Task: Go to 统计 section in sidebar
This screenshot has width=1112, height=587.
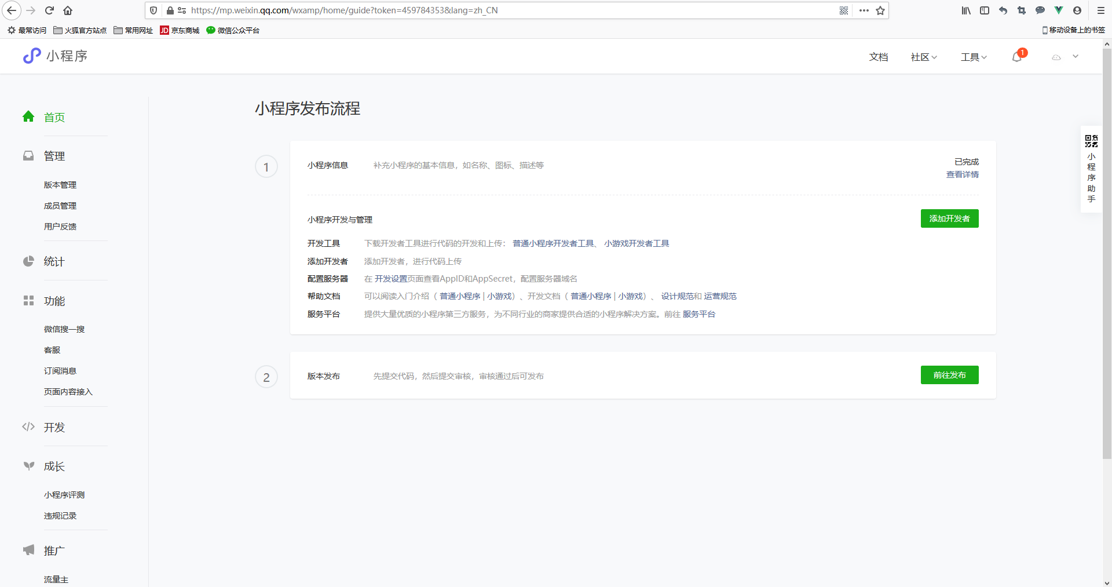Action: [54, 261]
